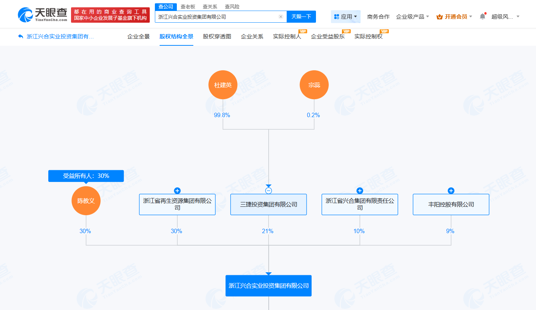
Task: Expand 浙江省兴合集团有限责任公司 shareholders
Action: [360, 191]
